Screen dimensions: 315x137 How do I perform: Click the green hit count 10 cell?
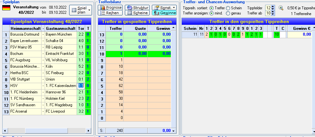(277, 34)
